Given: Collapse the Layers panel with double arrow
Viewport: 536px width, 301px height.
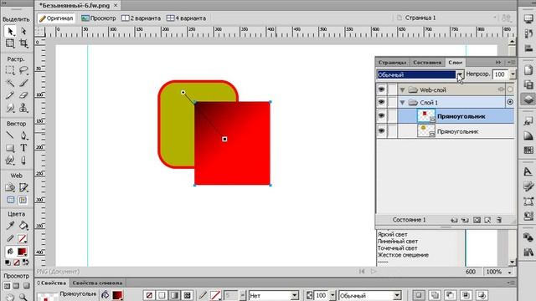Looking at the screenshot, I should click(498, 62).
